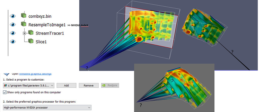Click the combxyz.bin cube icon
The image size is (259, 112).
24,16
